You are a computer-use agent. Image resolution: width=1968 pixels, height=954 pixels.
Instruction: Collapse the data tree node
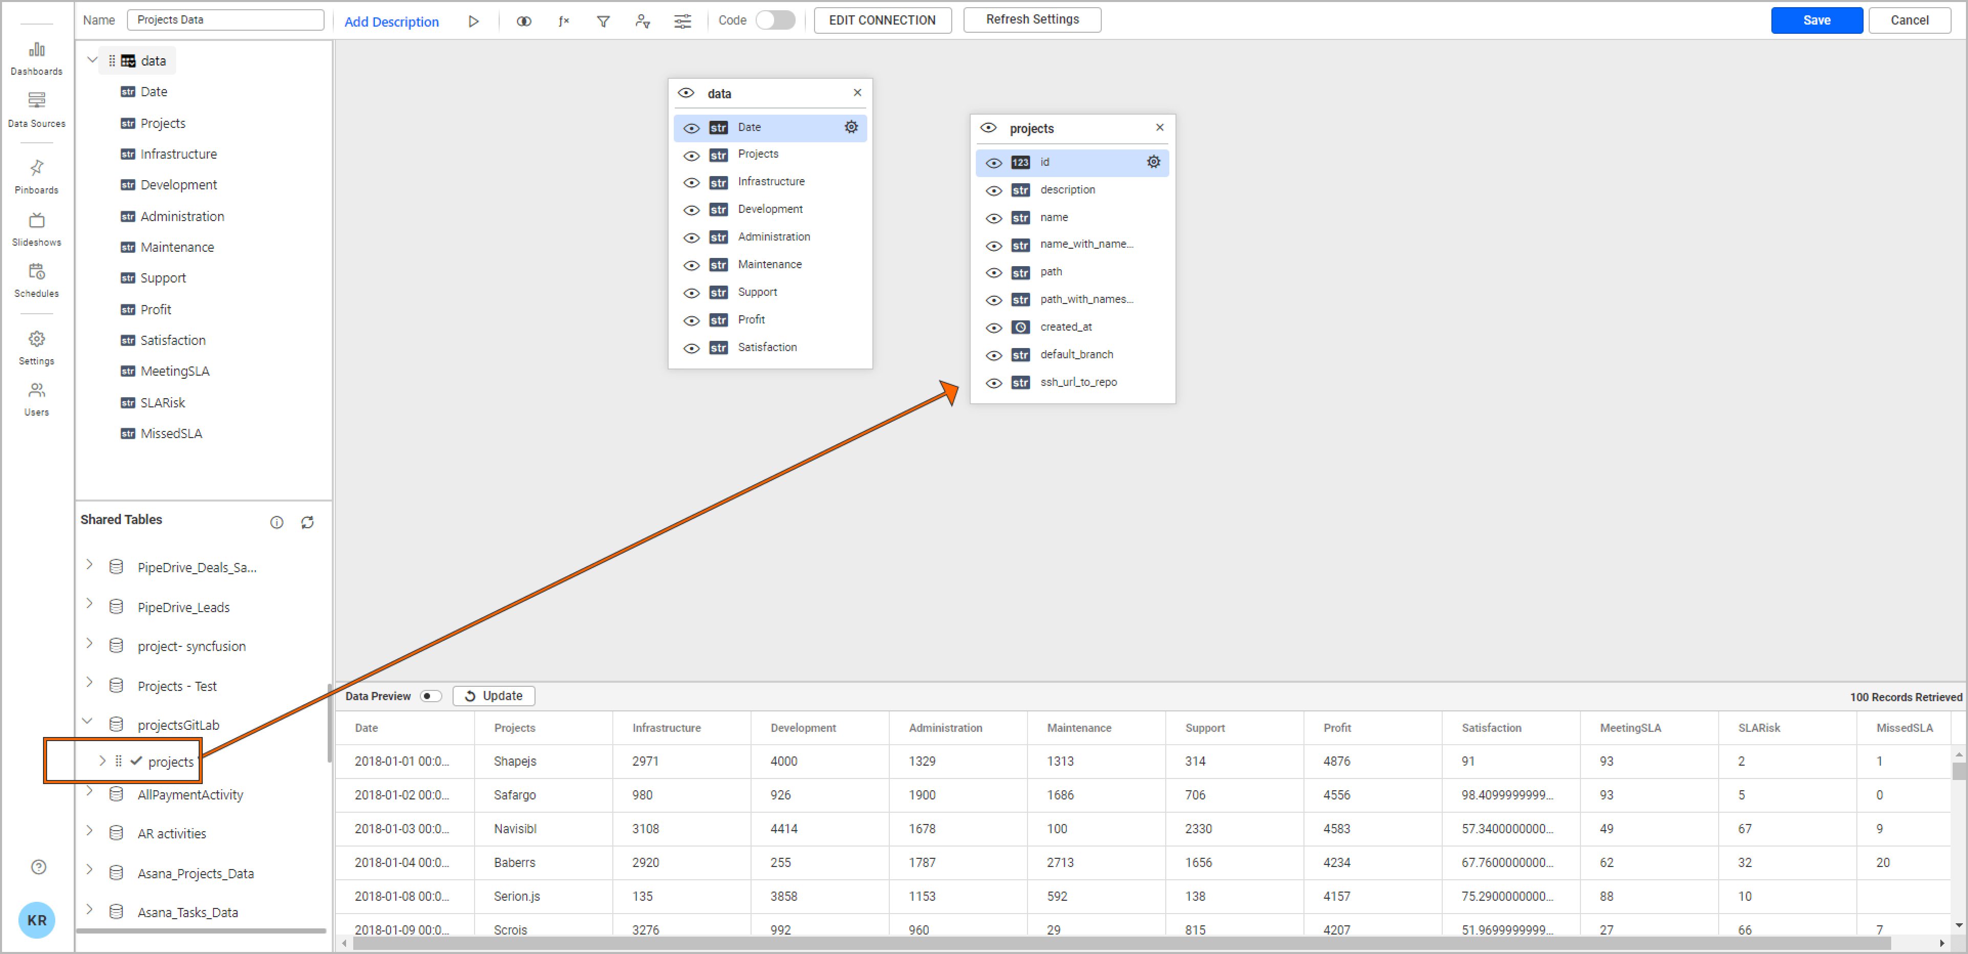pos(92,59)
